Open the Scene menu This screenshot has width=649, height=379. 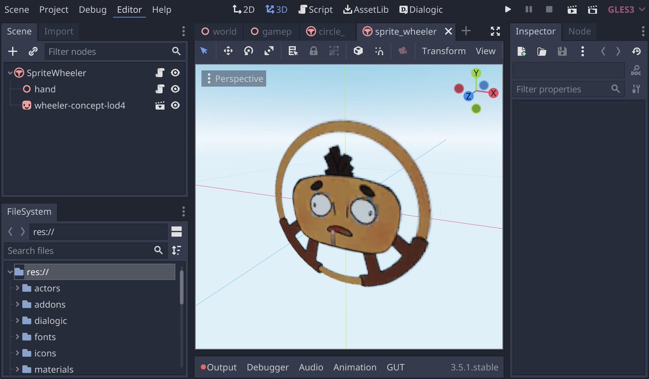[x=16, y=10]
